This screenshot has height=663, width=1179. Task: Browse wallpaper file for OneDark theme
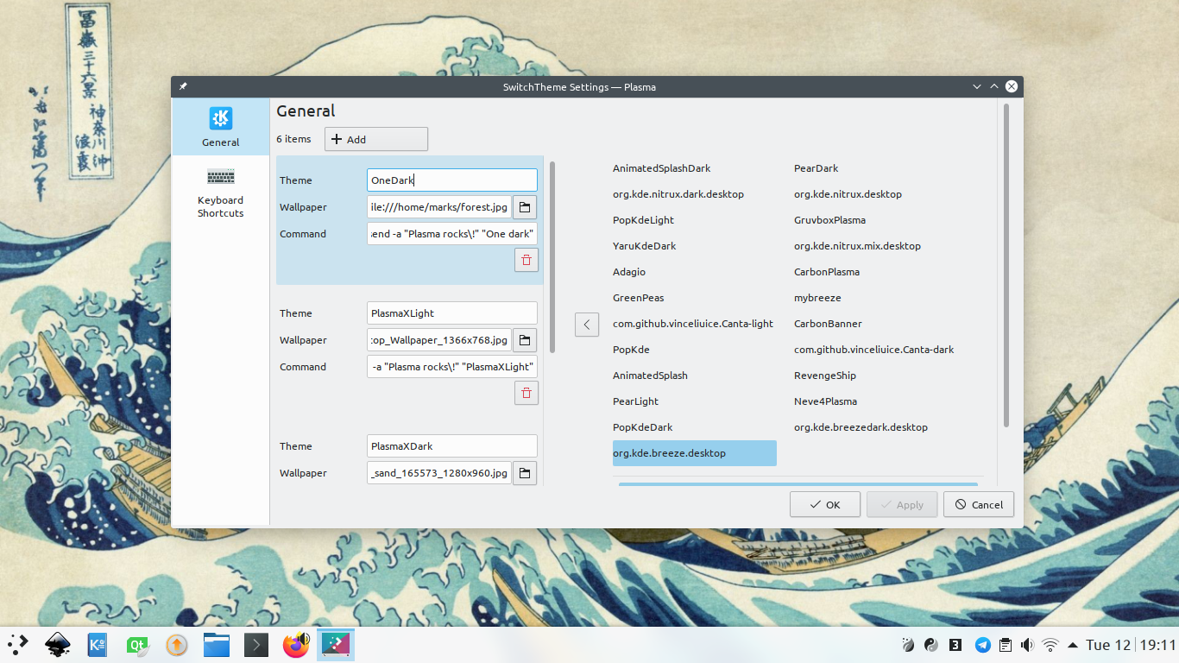[525, 207]
